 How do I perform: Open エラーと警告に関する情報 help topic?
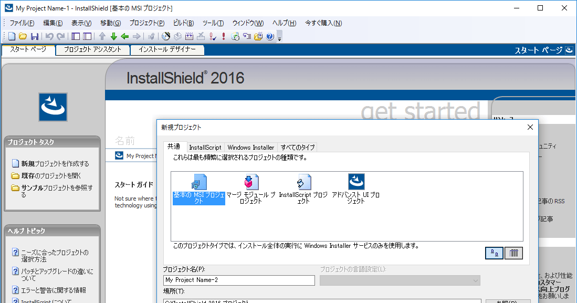(x=54, y=290)
